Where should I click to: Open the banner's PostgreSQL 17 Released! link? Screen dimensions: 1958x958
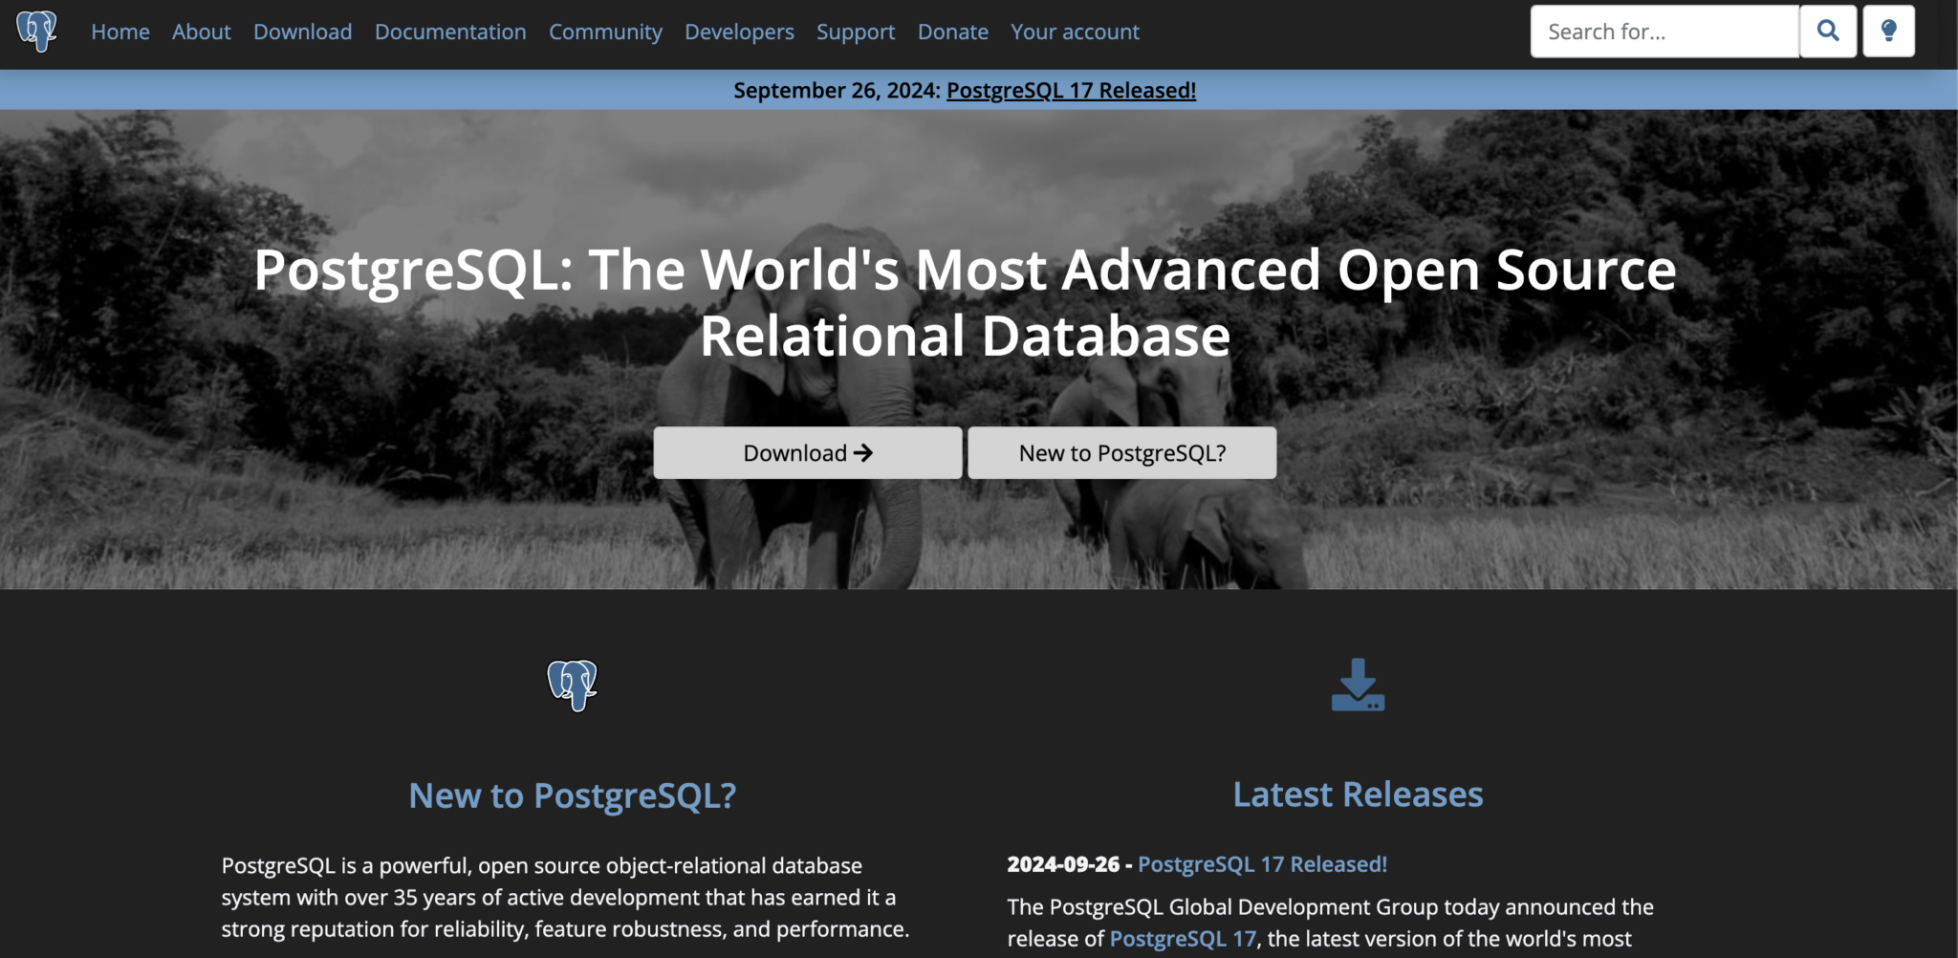click(x=1071, y=91)
